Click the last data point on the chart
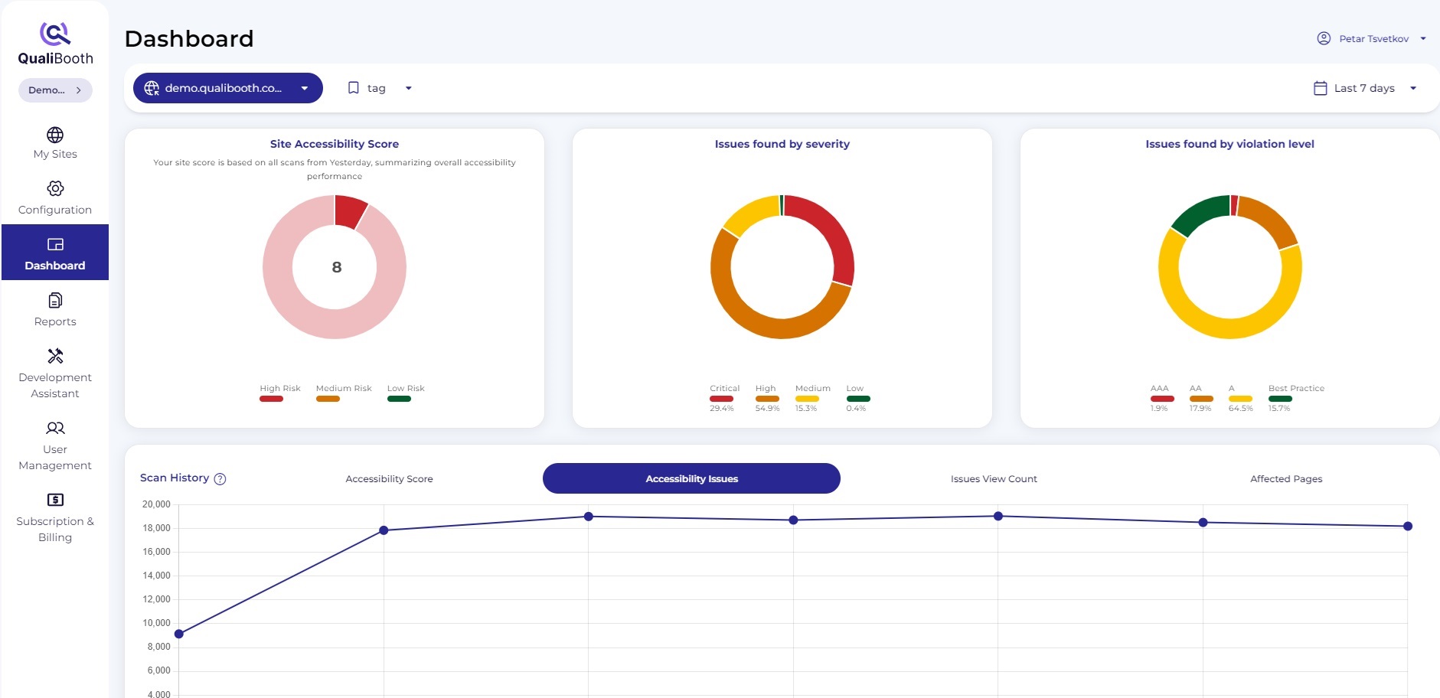Screen dimensions: 1440x698 1407,526
